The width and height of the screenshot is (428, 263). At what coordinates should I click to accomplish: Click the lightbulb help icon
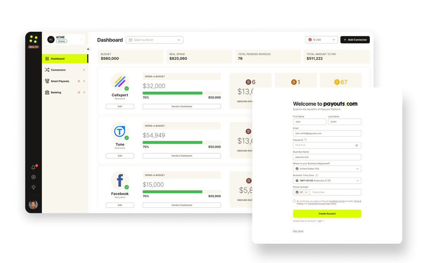33,187
